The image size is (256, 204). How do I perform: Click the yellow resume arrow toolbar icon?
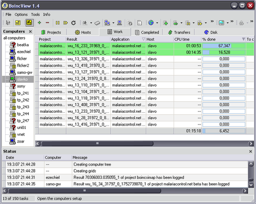click(x=66, y=23)
